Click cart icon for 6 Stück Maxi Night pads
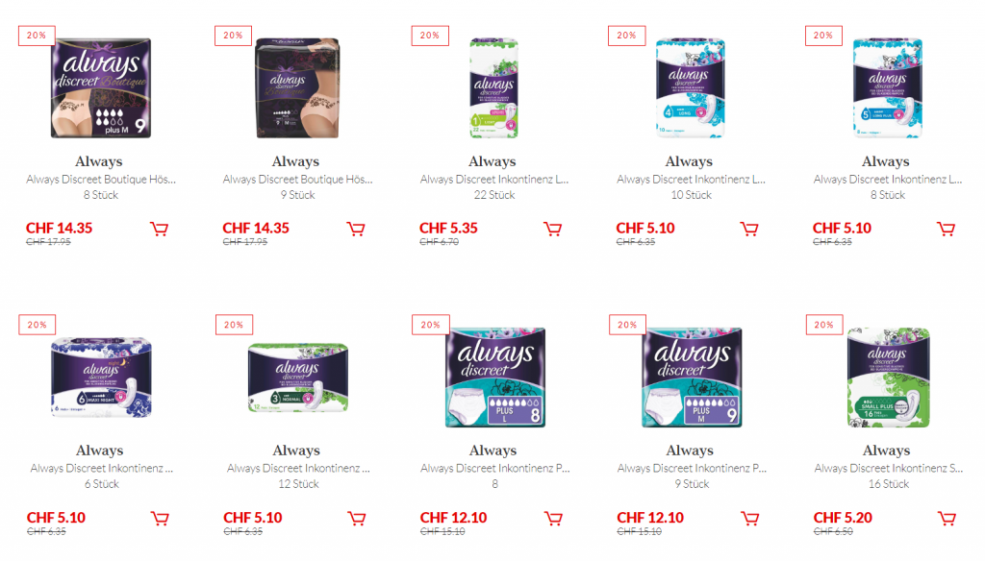Image resolution: width=985 pixels, height=561 pixels. [x=160, y=519]
